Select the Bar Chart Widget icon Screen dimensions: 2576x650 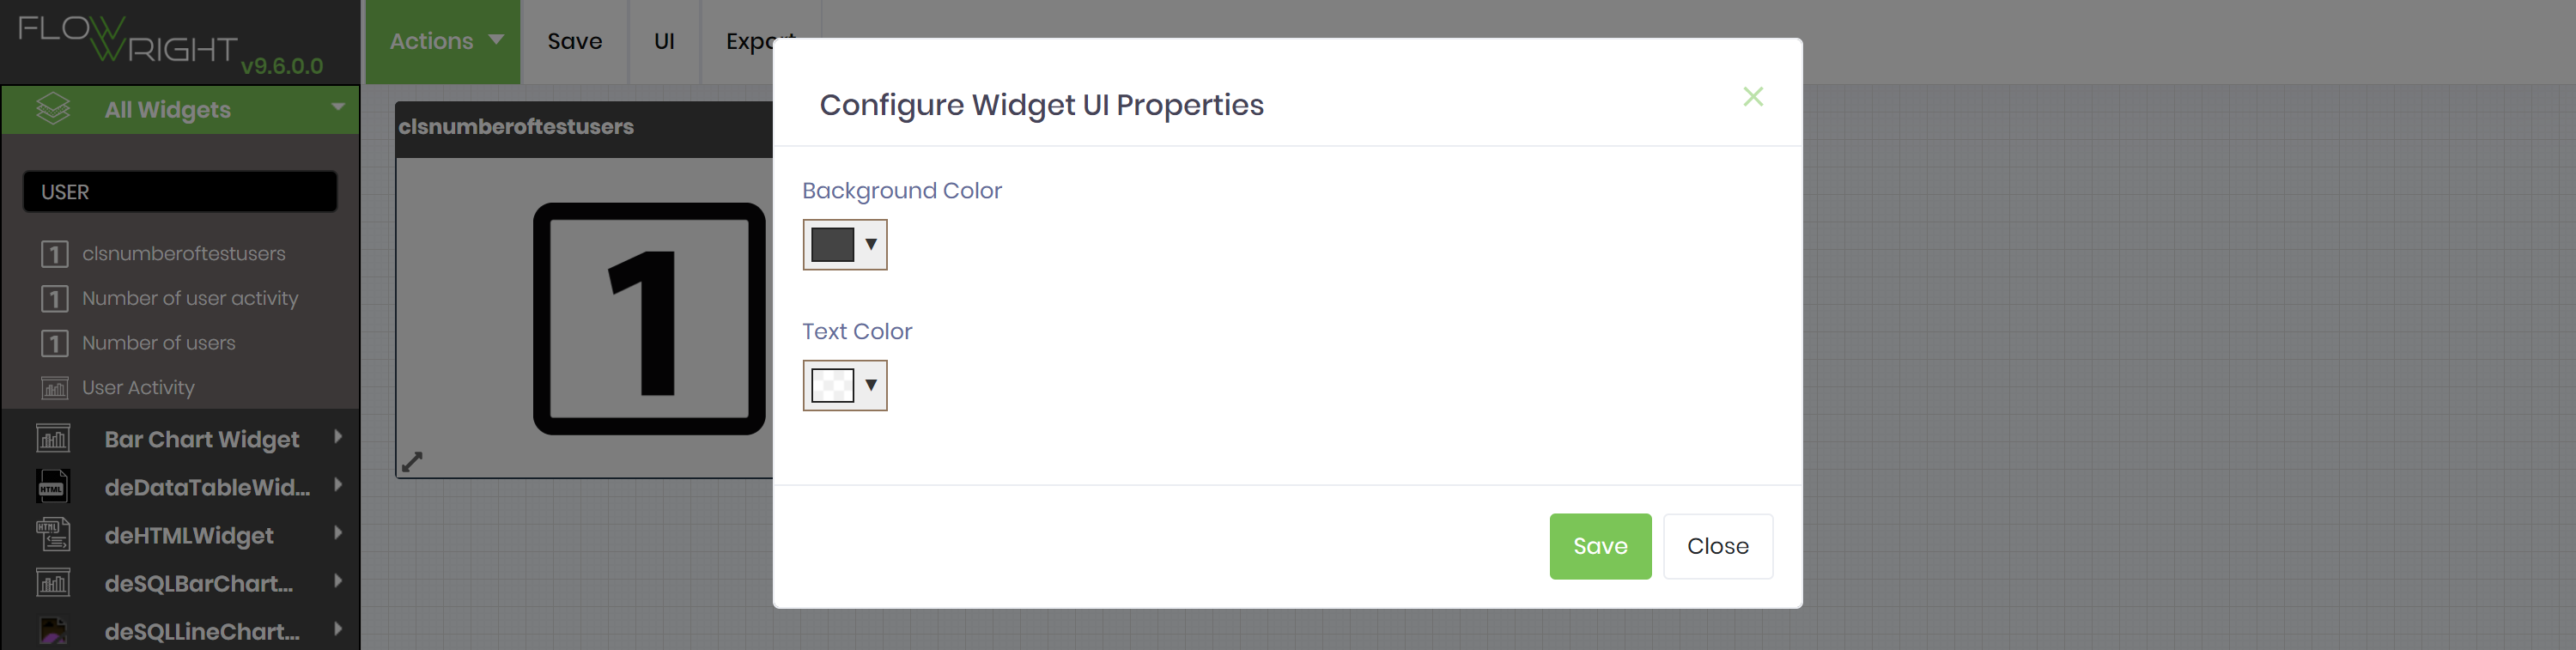click(52, 438)
